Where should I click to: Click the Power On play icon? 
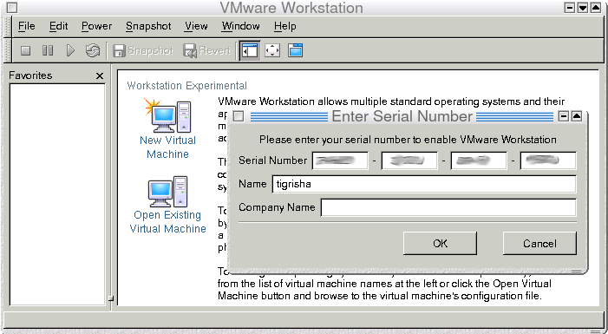pos(70,50)
